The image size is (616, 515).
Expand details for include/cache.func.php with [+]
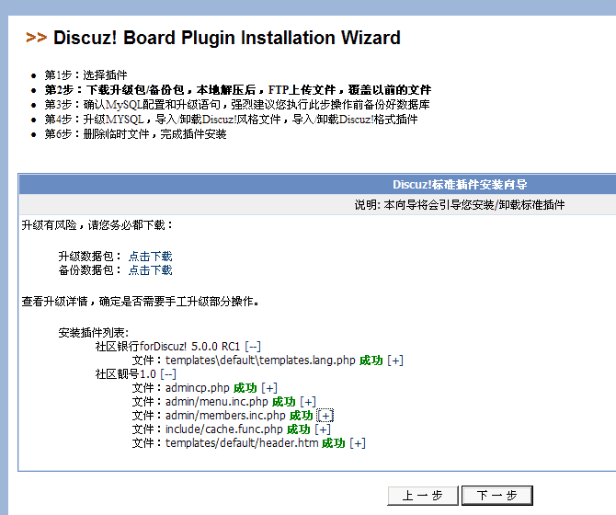click(323, 429)
